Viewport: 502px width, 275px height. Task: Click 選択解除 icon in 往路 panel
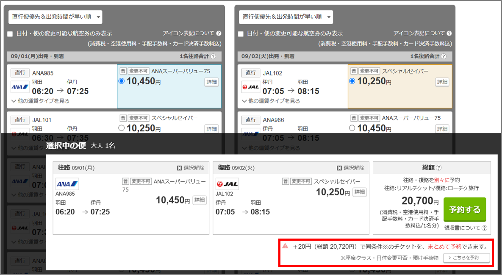coord(179,168)
